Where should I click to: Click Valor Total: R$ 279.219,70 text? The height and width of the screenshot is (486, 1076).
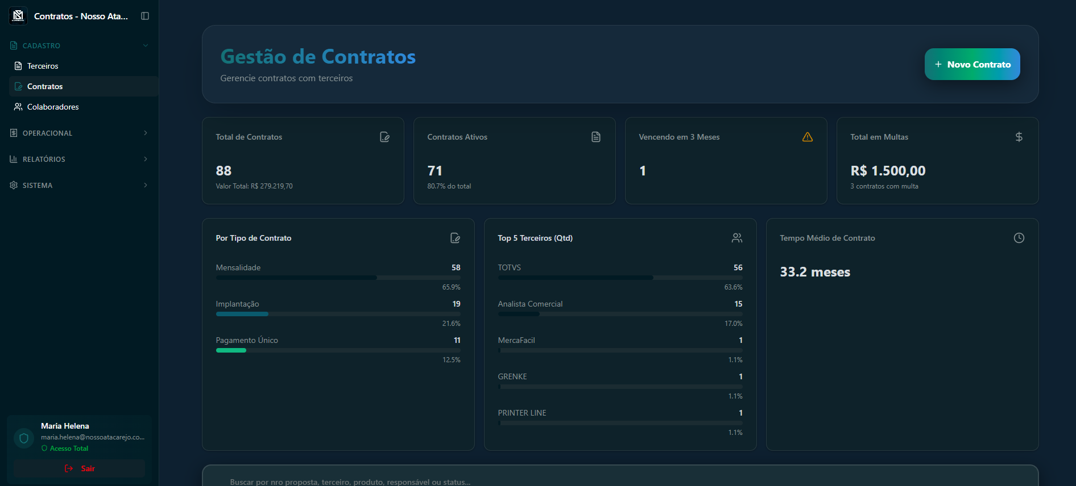pyautogui.click(x=254, y=186)
